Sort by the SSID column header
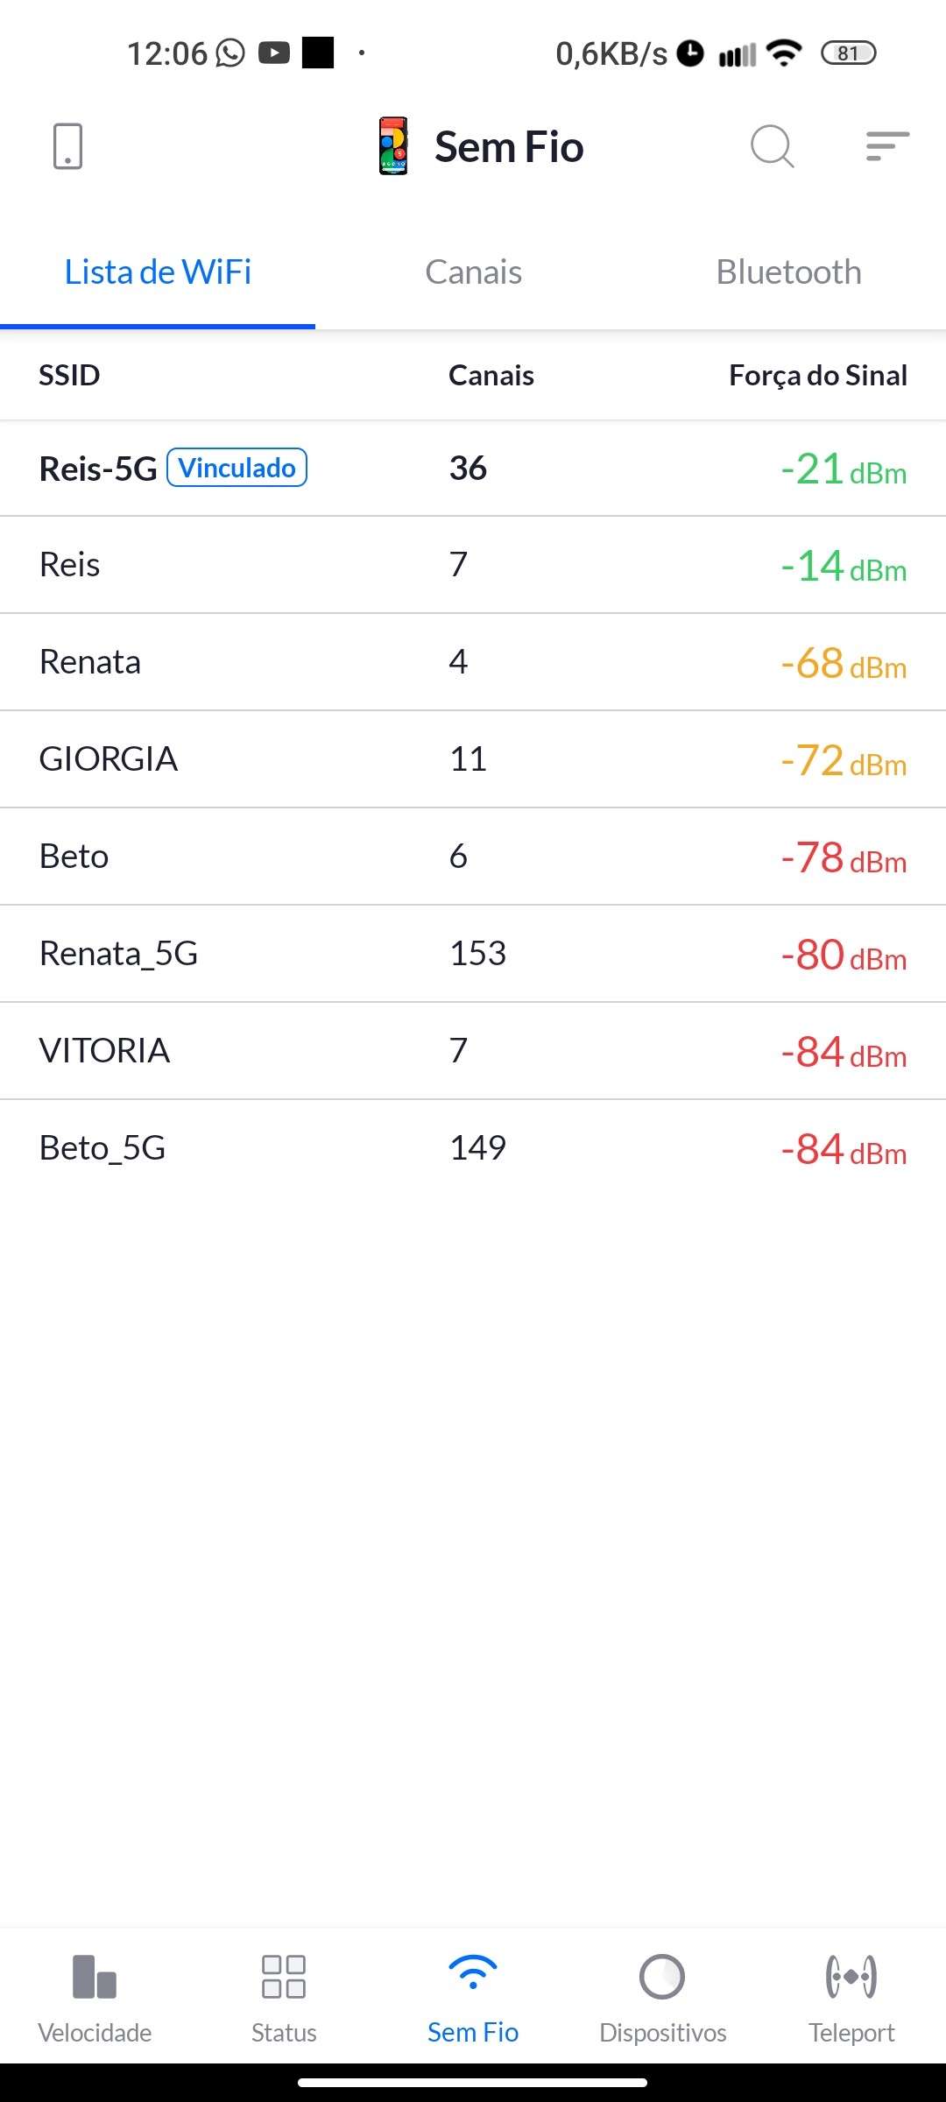 (69, 376)
